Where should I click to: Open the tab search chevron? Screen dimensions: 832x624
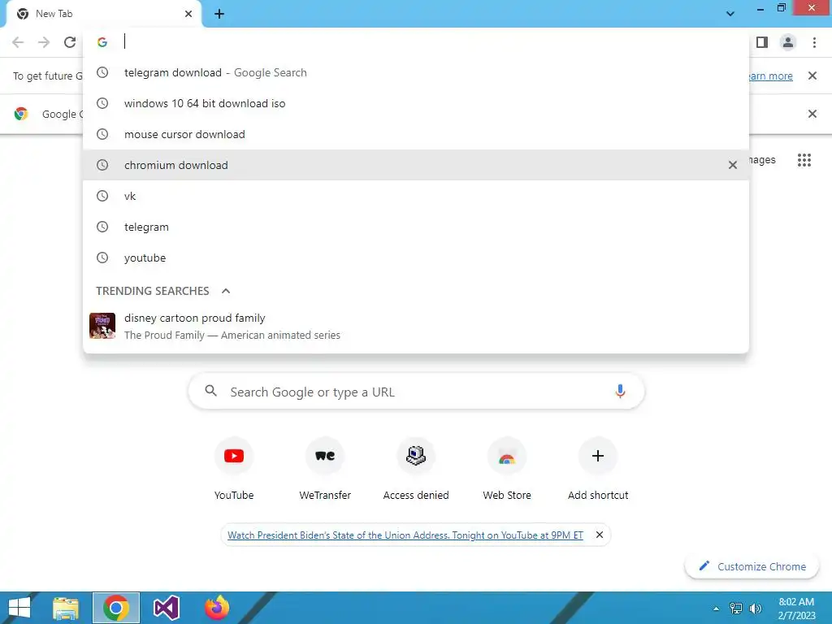point(730,14)
